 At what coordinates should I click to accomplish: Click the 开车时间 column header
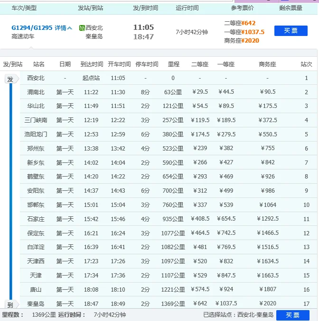(x=119, y=64)
